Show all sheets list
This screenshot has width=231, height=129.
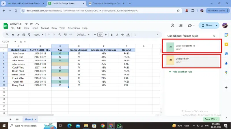[17, 119]
